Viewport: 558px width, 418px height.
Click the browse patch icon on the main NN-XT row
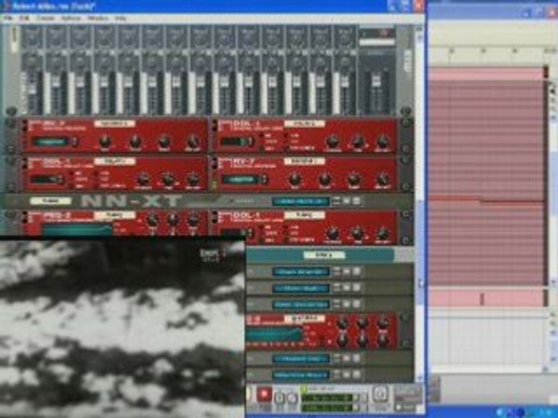click(346, 201)
